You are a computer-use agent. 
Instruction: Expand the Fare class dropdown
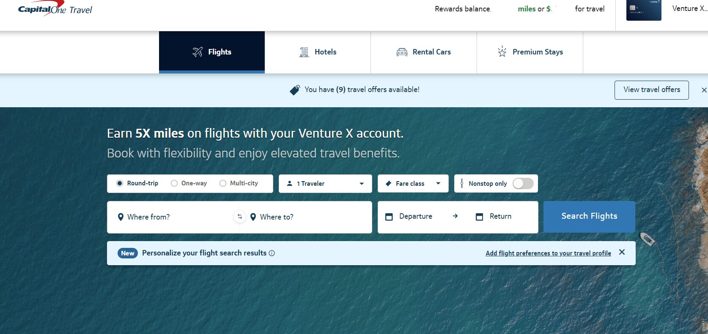pos(413,184)
